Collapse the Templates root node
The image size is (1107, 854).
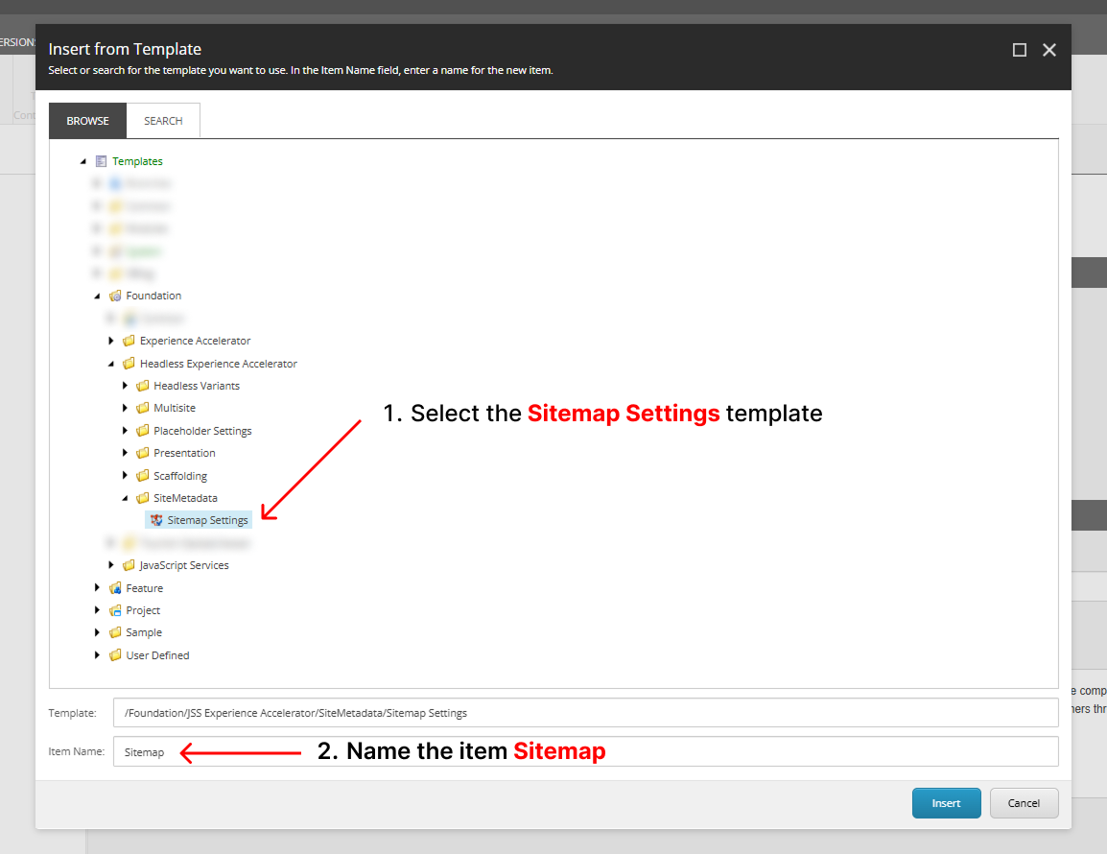(83, 162)
